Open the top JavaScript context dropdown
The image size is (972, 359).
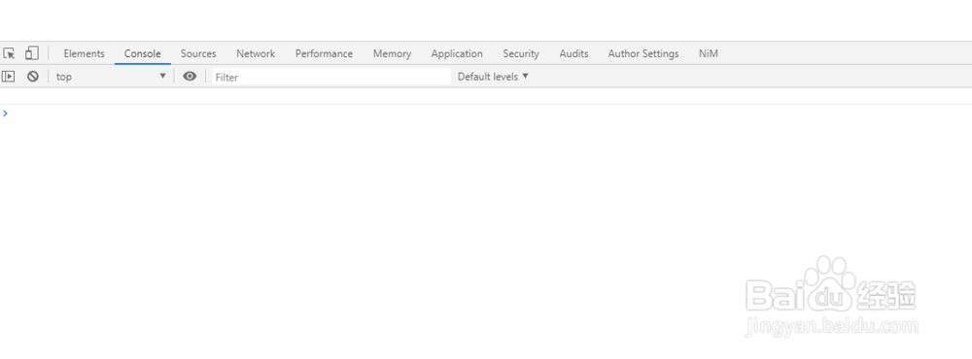111,76
